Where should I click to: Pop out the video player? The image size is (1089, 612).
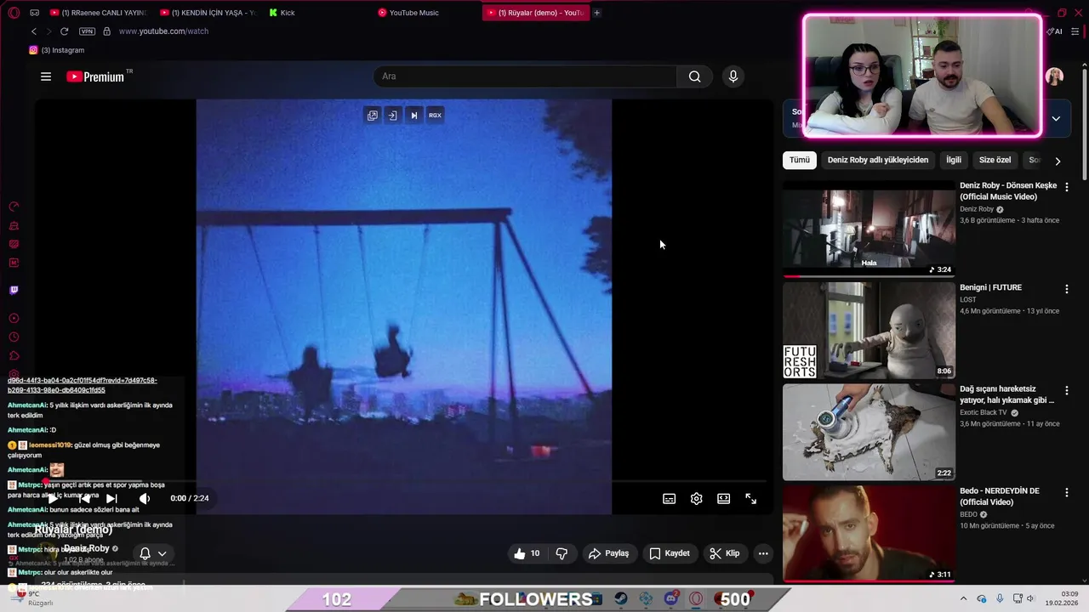coord(373,116)
